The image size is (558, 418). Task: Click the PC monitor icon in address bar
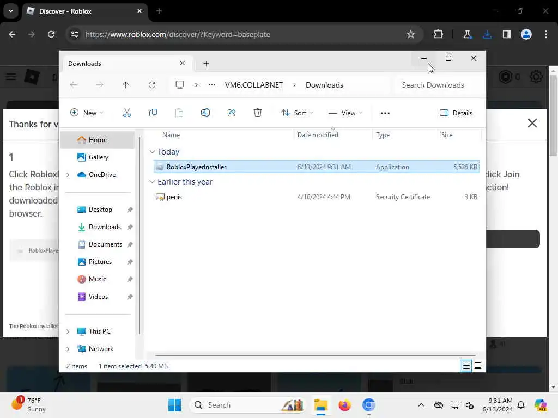[x=180, y=85]
